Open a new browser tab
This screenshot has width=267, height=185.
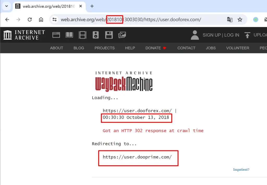click(x=92, y=6)
